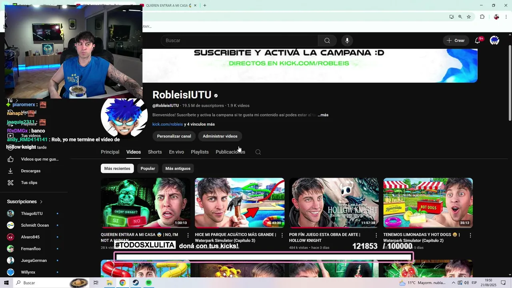This screenshot has height=288, width=512.
Task: Click the Windows taskbar Buscar box
Action: pos(51,283)
